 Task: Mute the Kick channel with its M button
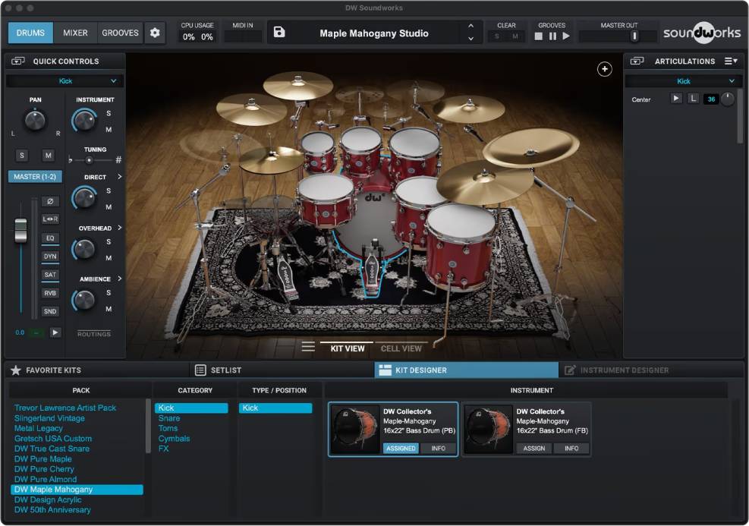click(x=49, y=155)
